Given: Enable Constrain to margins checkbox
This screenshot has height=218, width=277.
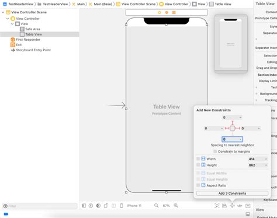Looking at the screenshot, I should tap(215, 152).
